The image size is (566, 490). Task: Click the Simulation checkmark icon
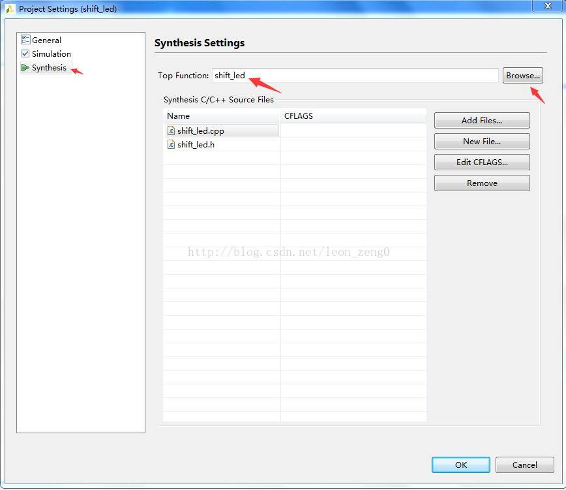pos(25,54)
